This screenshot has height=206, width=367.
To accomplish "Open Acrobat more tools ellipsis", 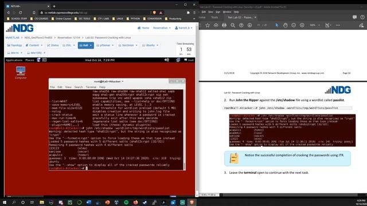I will 338,25.
